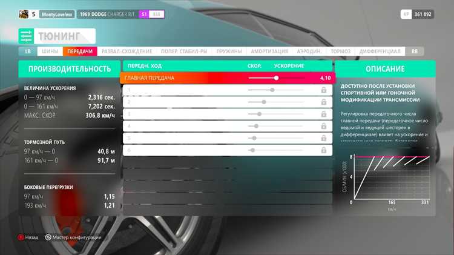
Task: Click the lock icon on gear 1 row
Action: (323, 90)
